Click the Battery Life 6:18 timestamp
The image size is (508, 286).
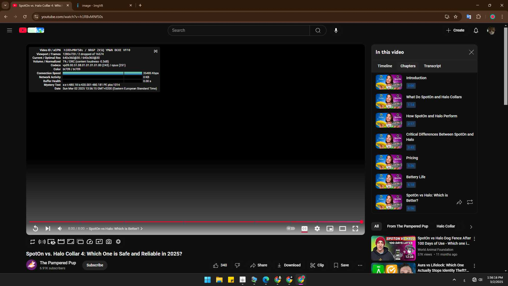[411, 185]
